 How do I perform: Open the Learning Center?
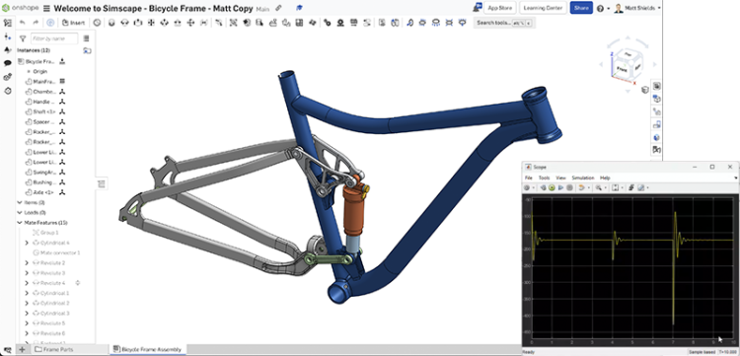543,8
